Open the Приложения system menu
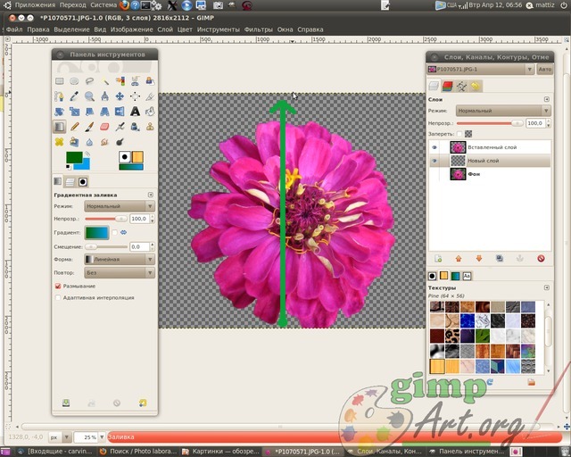Screen dimensions: 571x457 click(35, 5)
